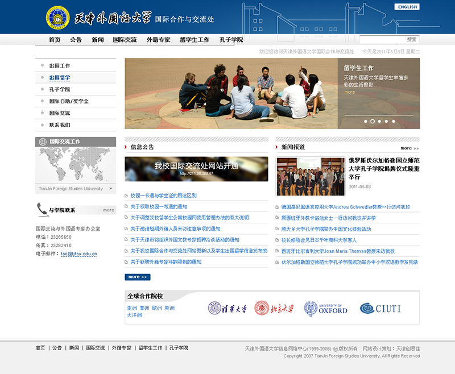Open the Peking University partner logo
The height and width of the screenshot is (374, 455).
pos(274,309)
